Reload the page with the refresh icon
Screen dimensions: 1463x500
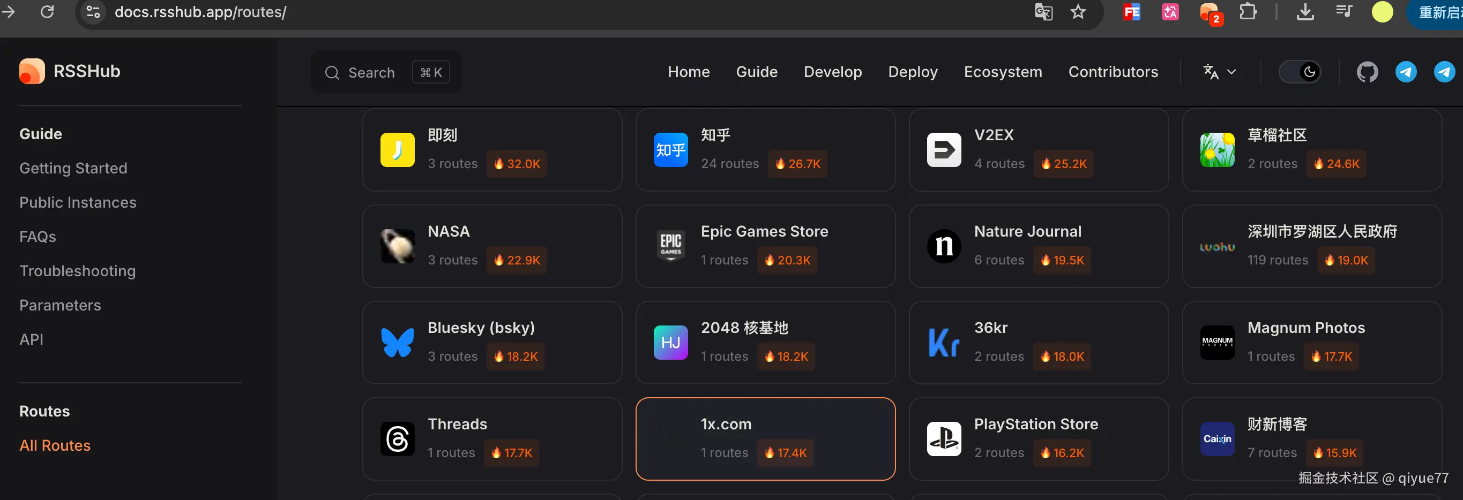pos(48,11)
